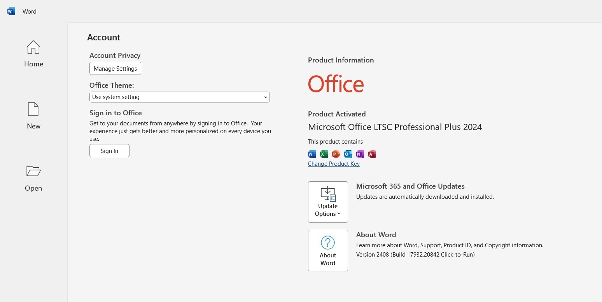602x302 pixels.
Task: Click the Office logo under Product Information
Action: [x=336, y=84]
